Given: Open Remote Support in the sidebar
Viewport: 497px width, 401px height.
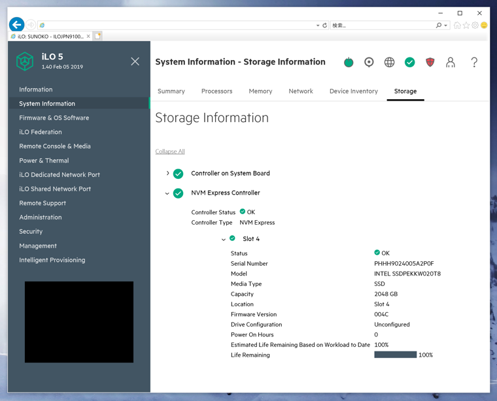Looking at the screenshot, I should 43,203.
